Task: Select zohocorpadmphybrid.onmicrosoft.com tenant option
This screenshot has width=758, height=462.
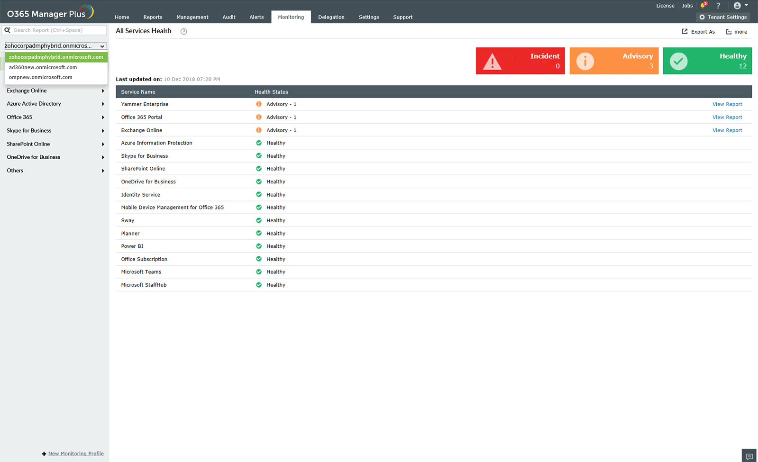Action: (56, 57)
